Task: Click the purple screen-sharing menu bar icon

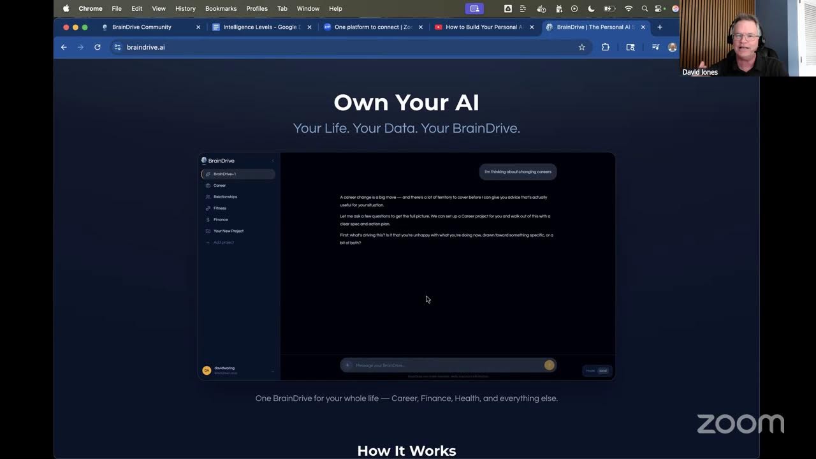Action: click(x=474, y=8)
